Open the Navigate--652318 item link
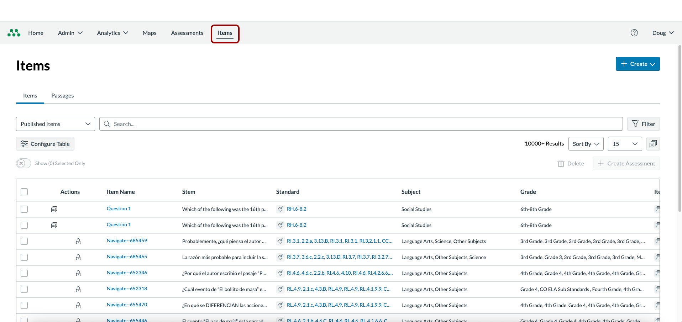682x322 pixels. (x=127, y=289)
